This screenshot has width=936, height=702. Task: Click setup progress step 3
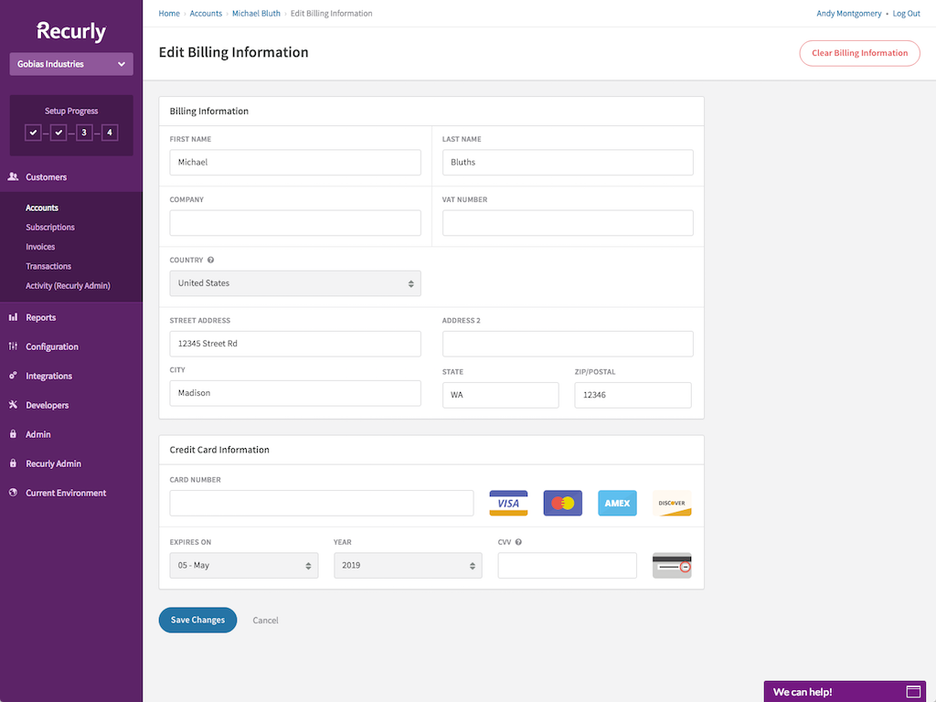(84, 133)
